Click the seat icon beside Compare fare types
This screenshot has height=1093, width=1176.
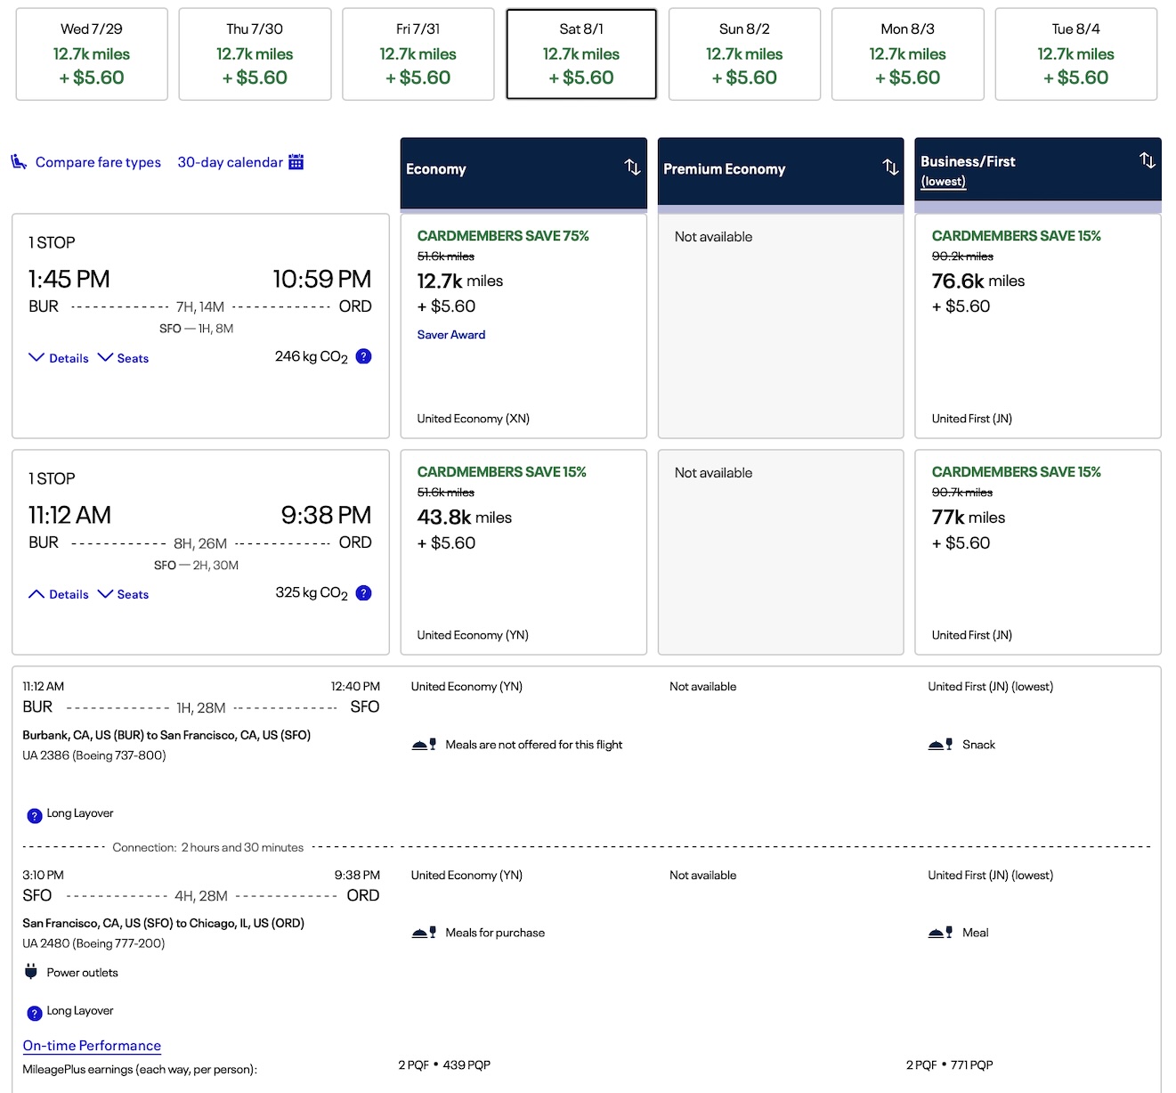tap(19, 161)
